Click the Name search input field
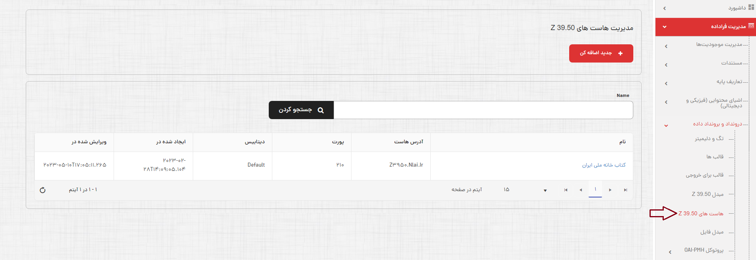The image size is (756, 260). [x=483, y=110]
